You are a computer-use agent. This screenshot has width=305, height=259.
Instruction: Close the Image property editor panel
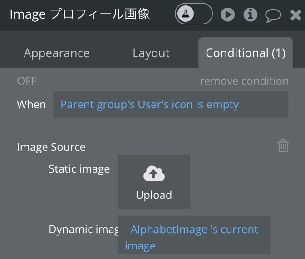click(x=295, y=15)
